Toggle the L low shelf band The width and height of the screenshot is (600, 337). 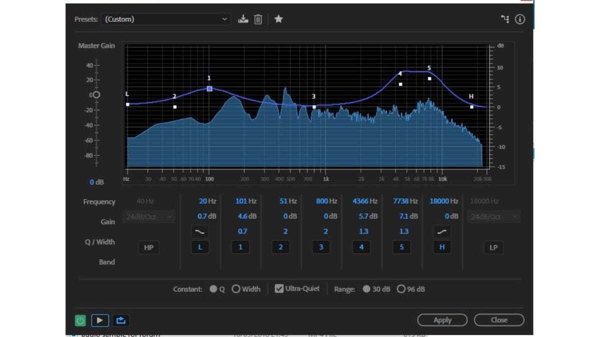click(x=200, y=247)
